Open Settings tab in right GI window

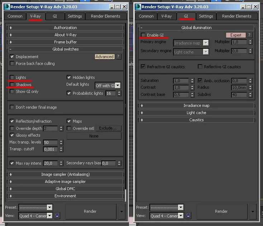[x=206, y=16]
